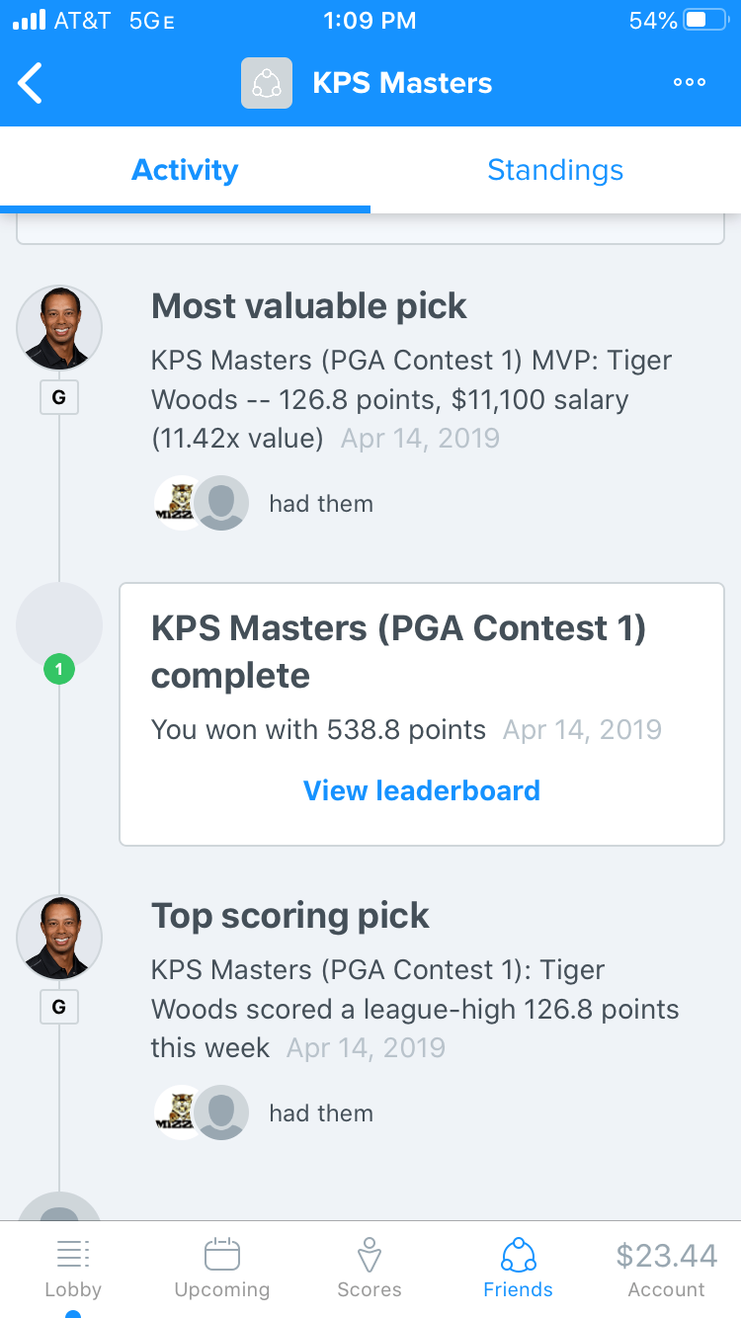The width and height of the screenshot is (741, 1318).
Task: Tap the Most valuable pick heading
Action: 309,306
